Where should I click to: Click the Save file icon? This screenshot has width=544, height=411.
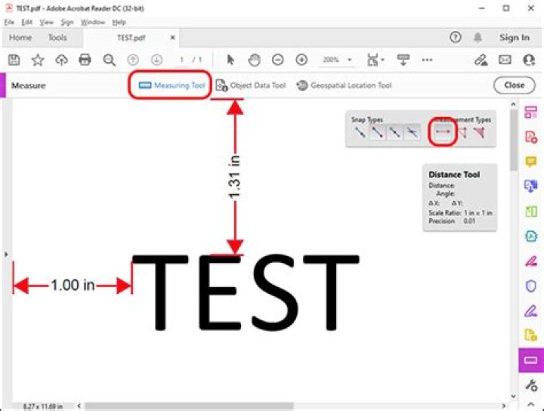tap(14, 60)
